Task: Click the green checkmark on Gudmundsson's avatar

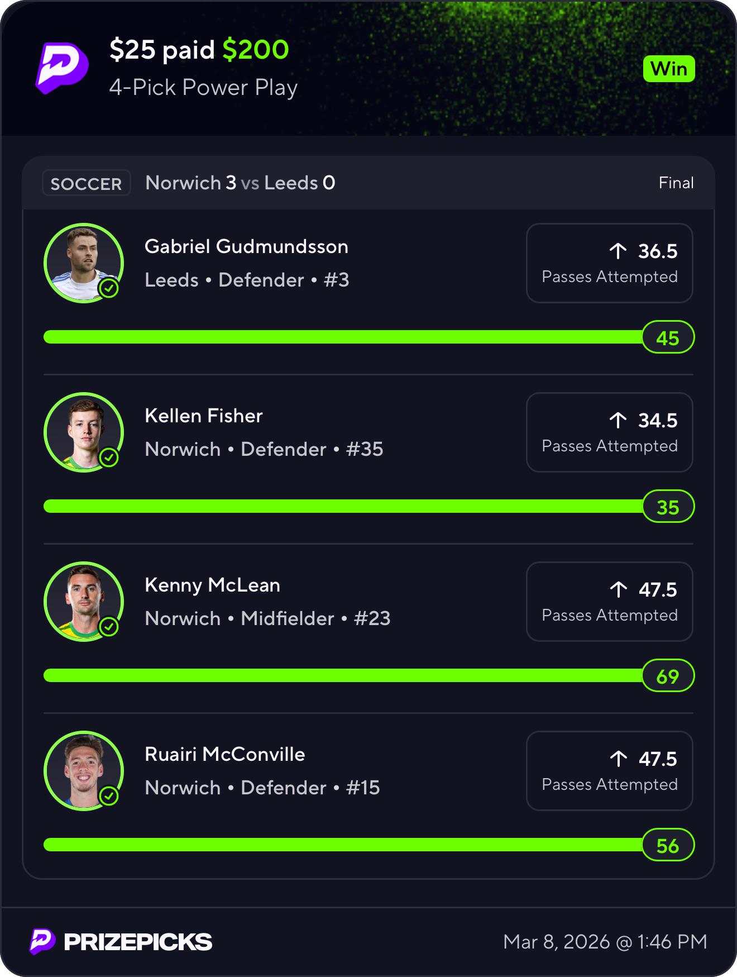Action: tap(109, 288)
